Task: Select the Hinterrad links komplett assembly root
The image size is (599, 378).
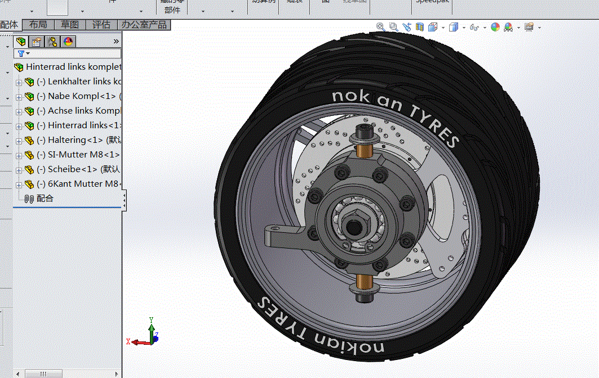Action: [73, 66]
